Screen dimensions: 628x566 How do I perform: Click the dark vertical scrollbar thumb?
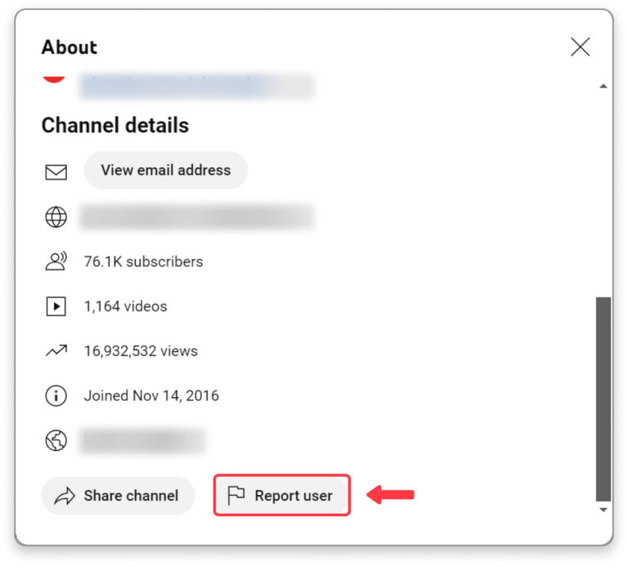603,399
